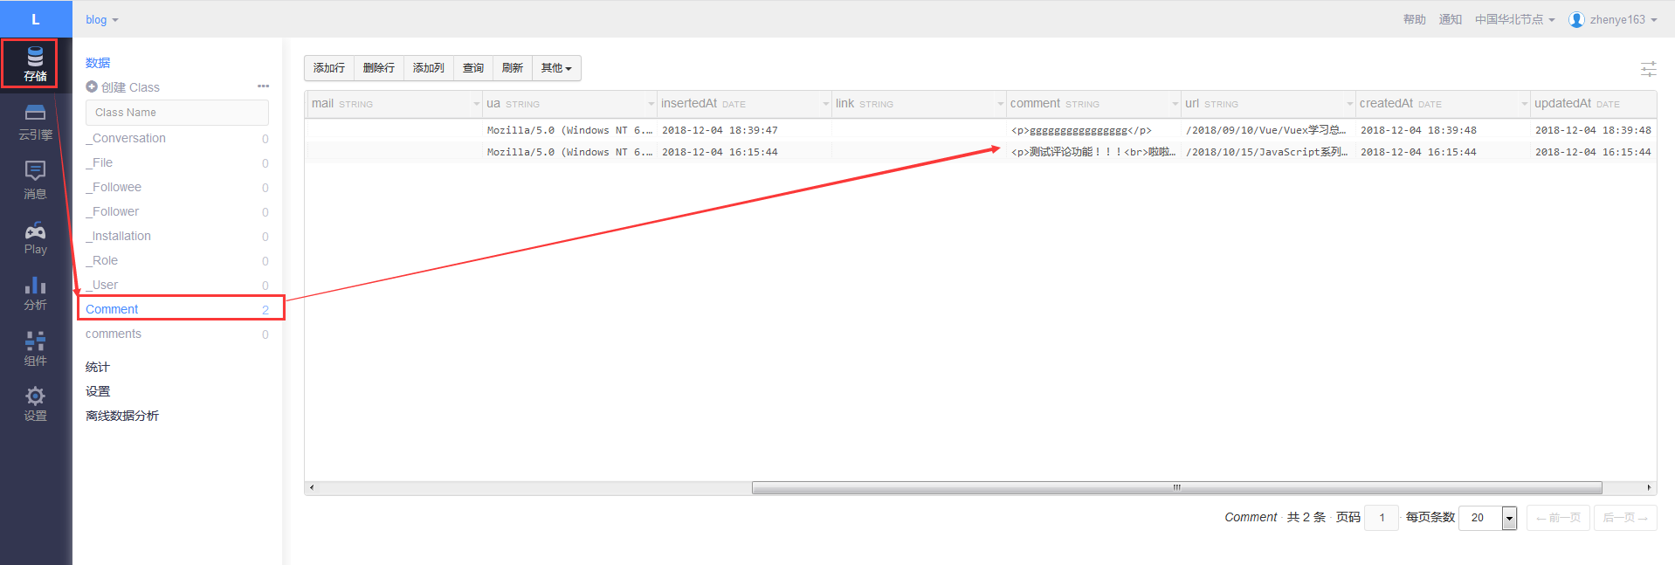
Task: Click the 创建 Class link
Action: click(x=130, y=87)
